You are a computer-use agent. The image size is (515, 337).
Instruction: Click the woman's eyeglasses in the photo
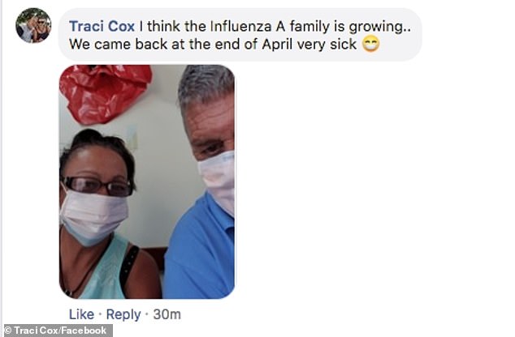pos(97,186)
